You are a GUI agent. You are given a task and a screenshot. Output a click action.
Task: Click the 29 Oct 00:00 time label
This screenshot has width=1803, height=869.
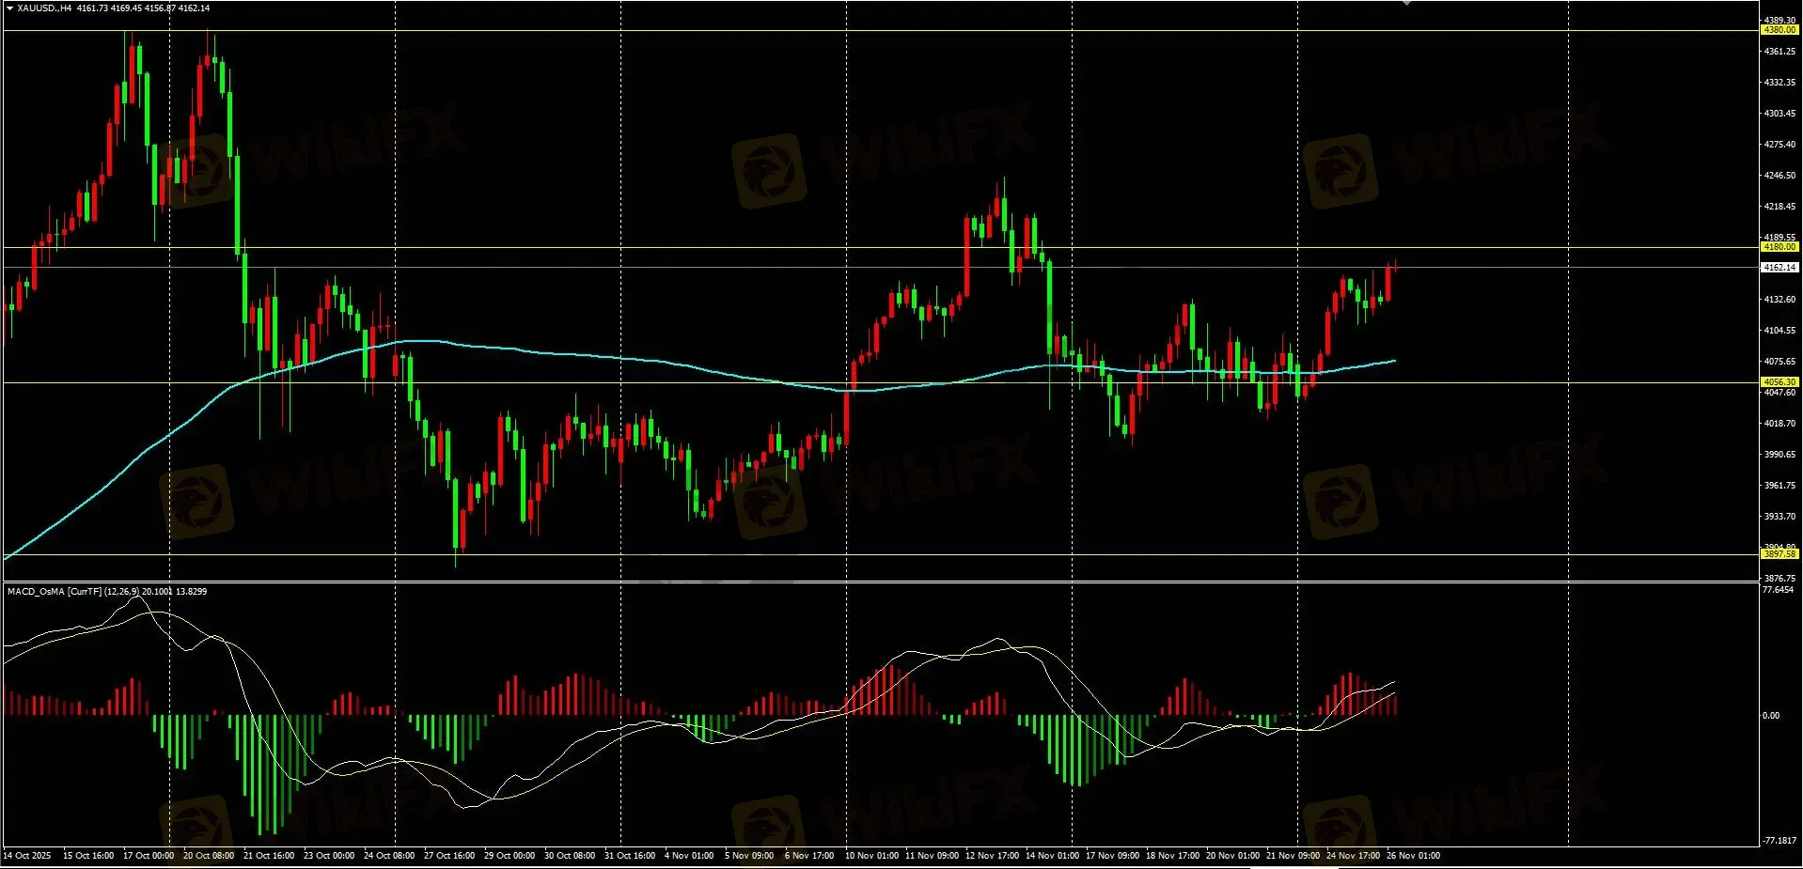coord(510,856)
